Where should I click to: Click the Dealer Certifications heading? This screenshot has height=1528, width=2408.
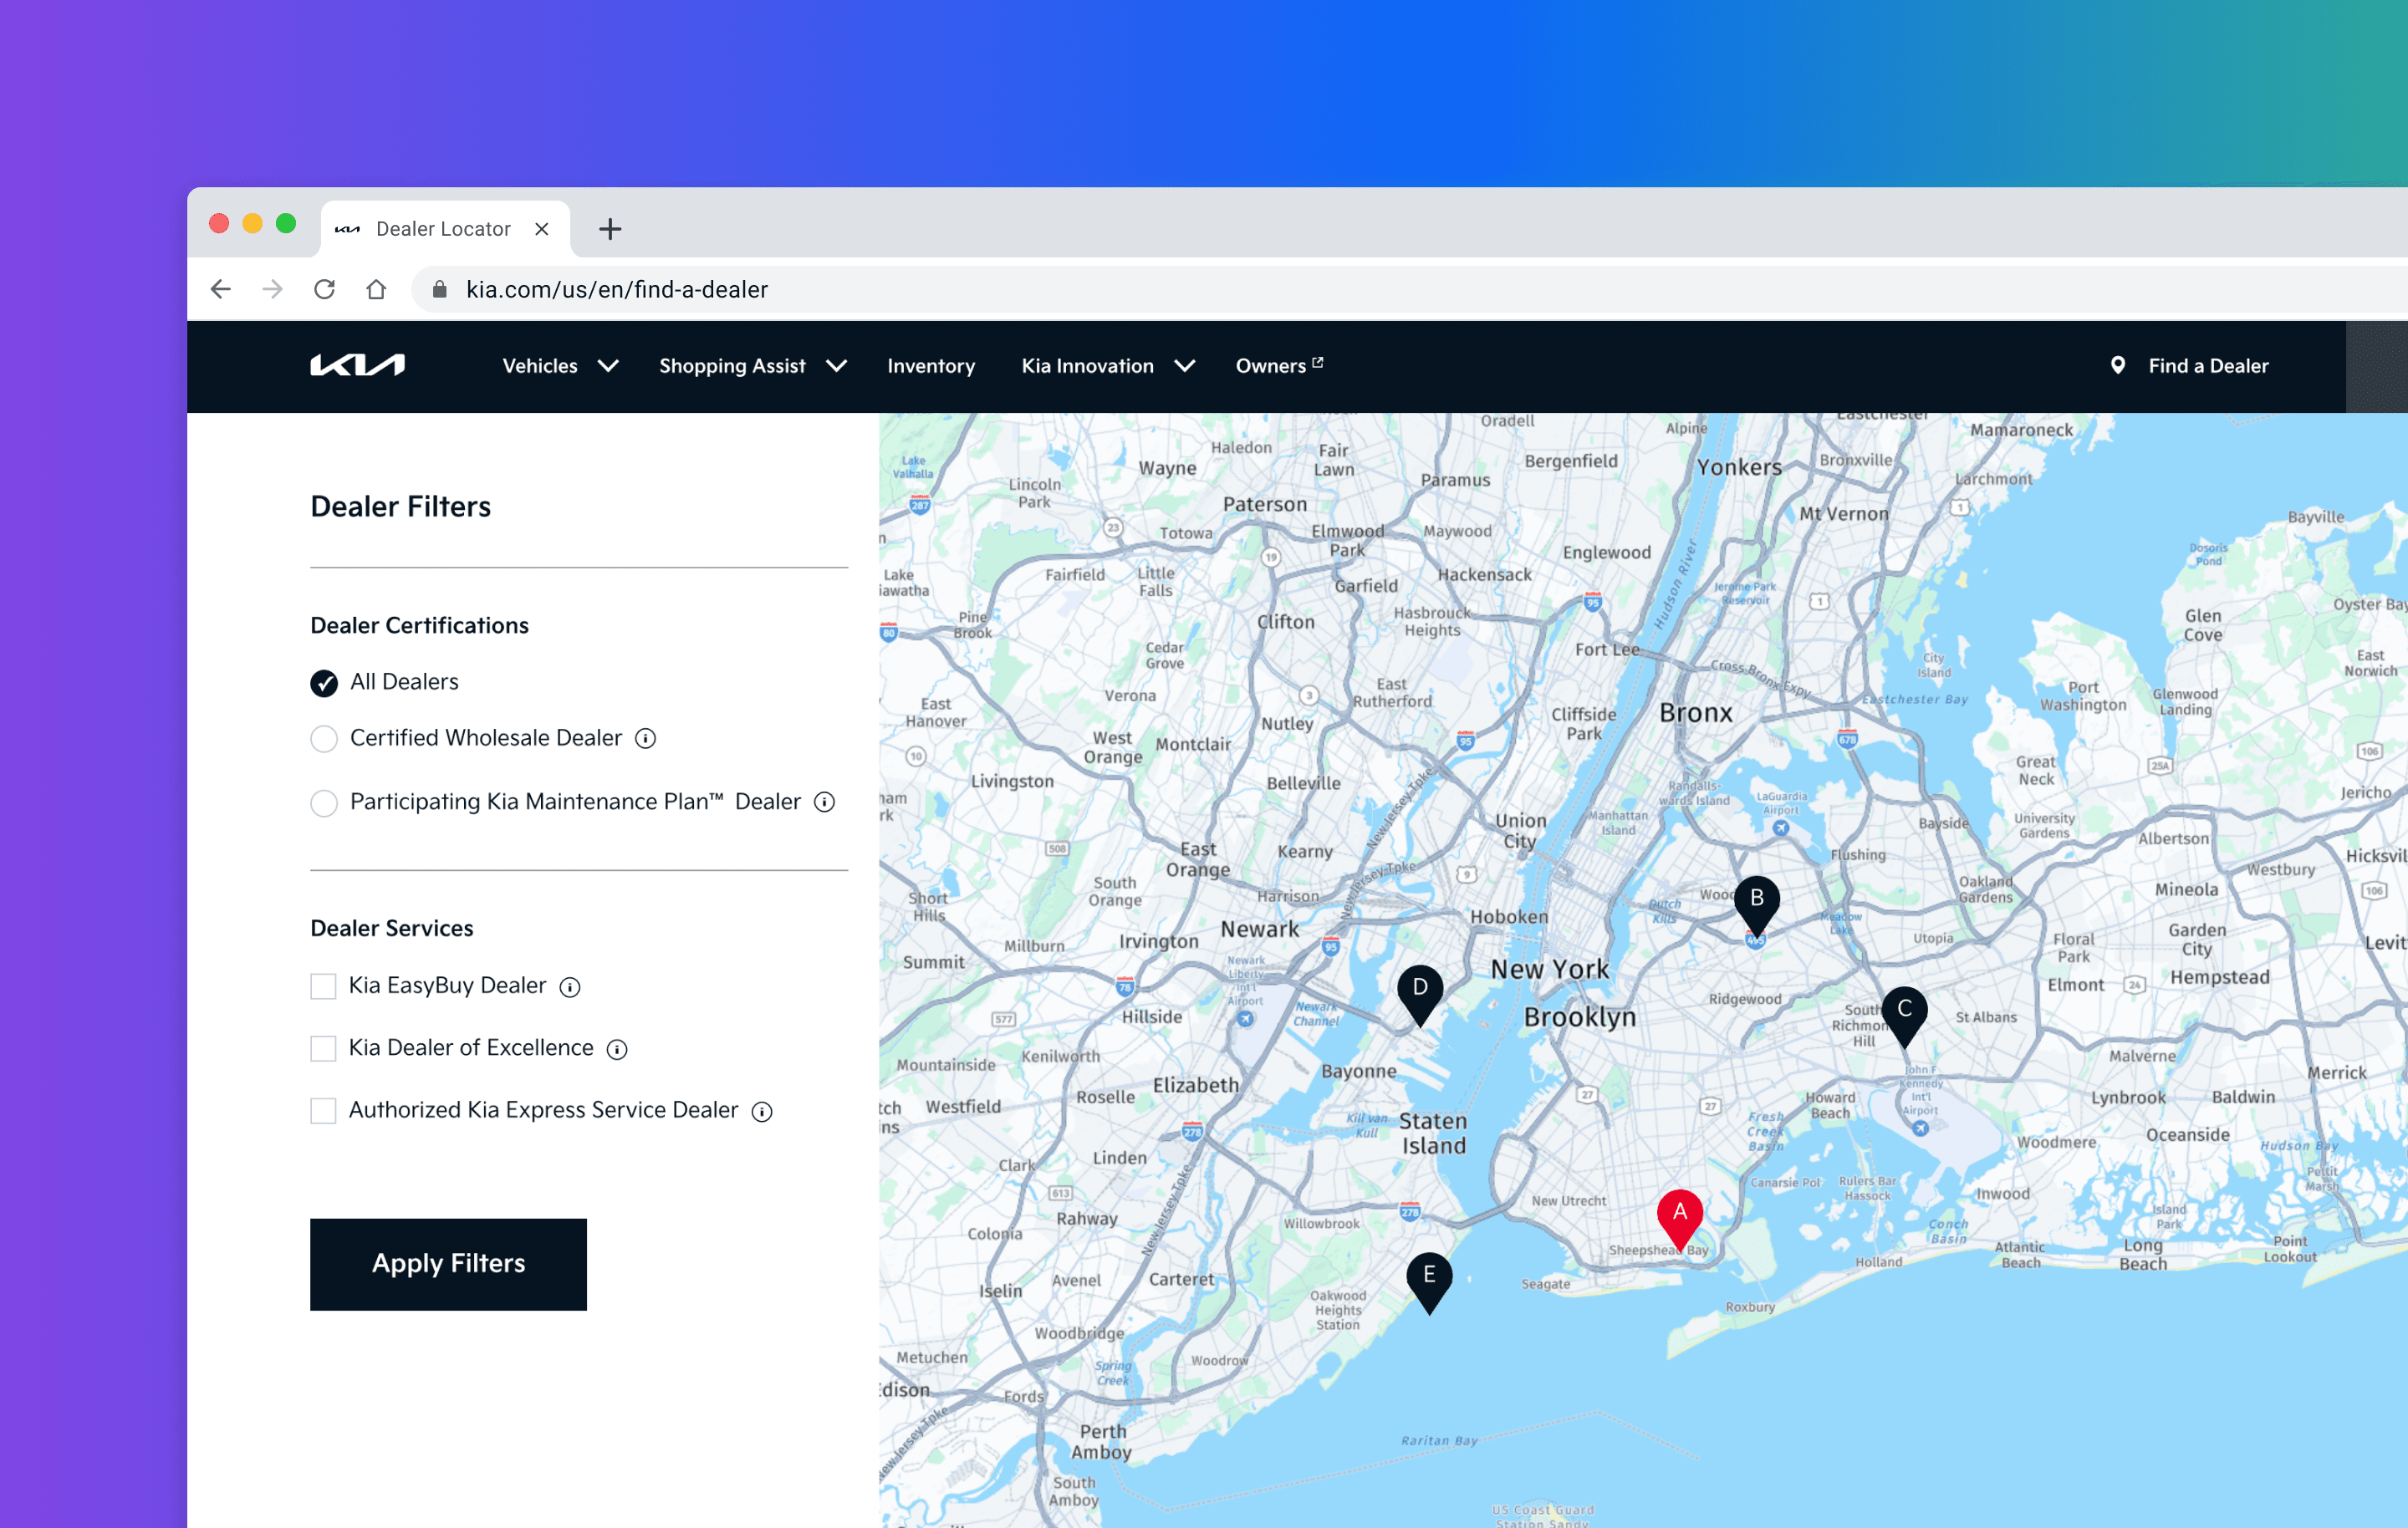pos(419,626)
